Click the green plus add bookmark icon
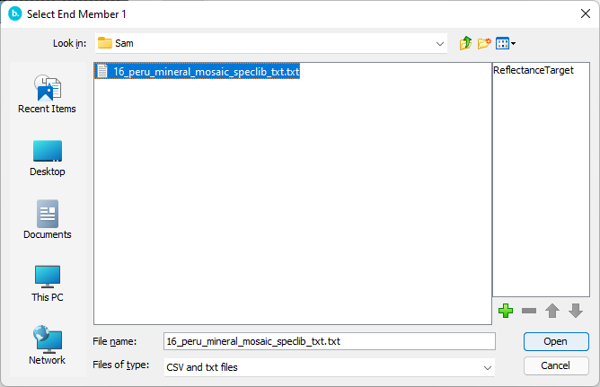Image resolution: width=600 pixels, height=387 pixels. (x=506, y=311)
